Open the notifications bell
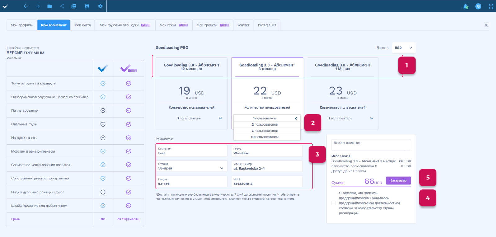 point(465,6)
